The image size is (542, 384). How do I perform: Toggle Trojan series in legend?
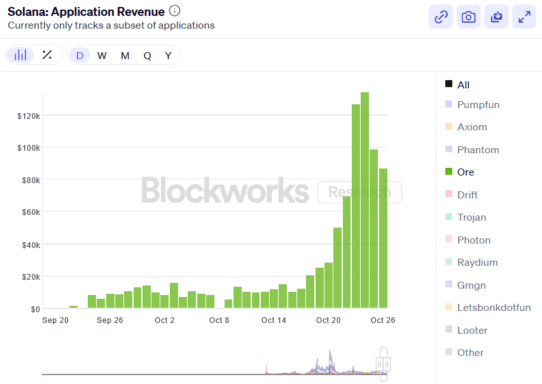point(466,217)
